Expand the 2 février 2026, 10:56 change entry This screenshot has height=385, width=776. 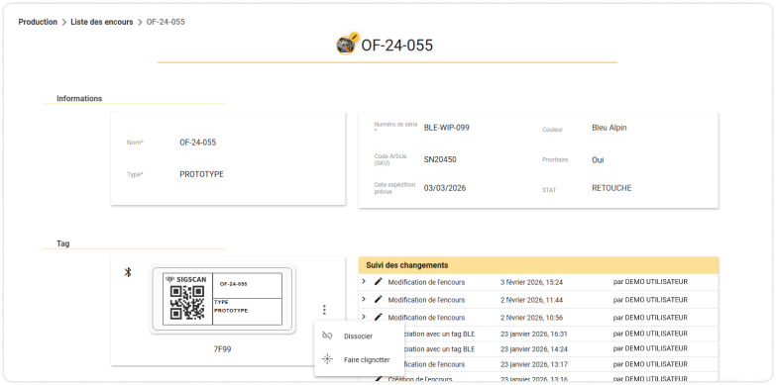click(x=364, y=317)
